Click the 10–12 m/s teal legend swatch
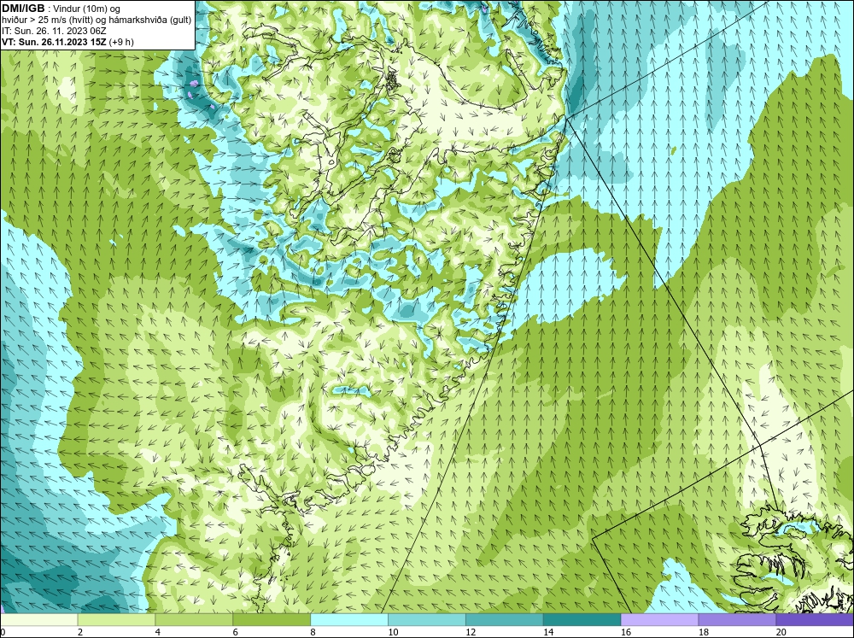 [x=427, y=620]
